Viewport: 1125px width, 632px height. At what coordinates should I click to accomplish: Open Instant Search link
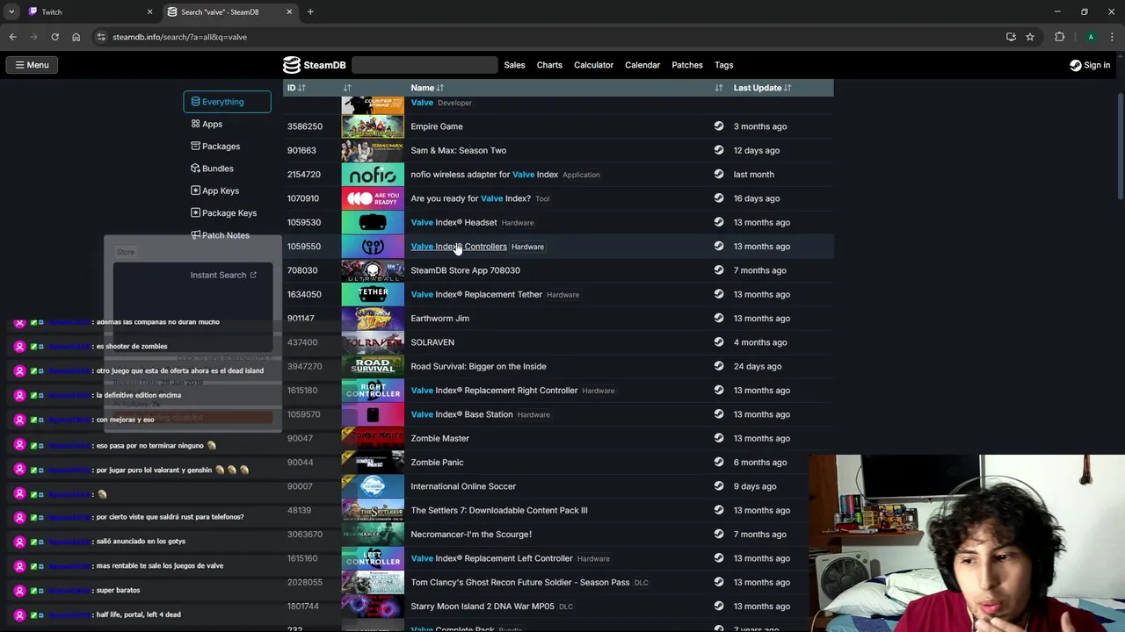tap(223, 275)
